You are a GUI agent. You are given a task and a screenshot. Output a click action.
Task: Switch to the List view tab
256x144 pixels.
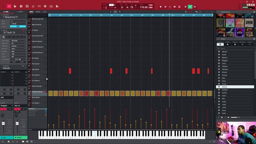point(44,12)
